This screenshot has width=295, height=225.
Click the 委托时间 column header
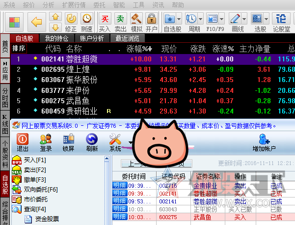(x=134, y=176)
